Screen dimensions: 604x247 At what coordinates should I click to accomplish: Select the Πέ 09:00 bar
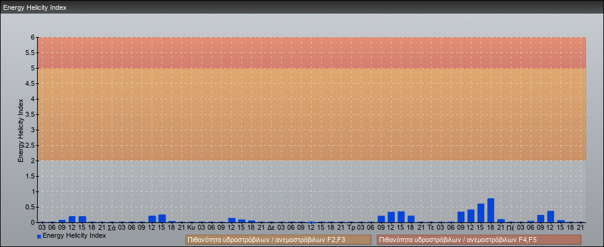[x=540, y=219]
